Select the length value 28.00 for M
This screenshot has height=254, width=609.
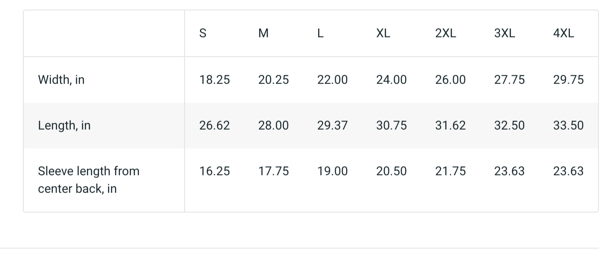point(273,126)
